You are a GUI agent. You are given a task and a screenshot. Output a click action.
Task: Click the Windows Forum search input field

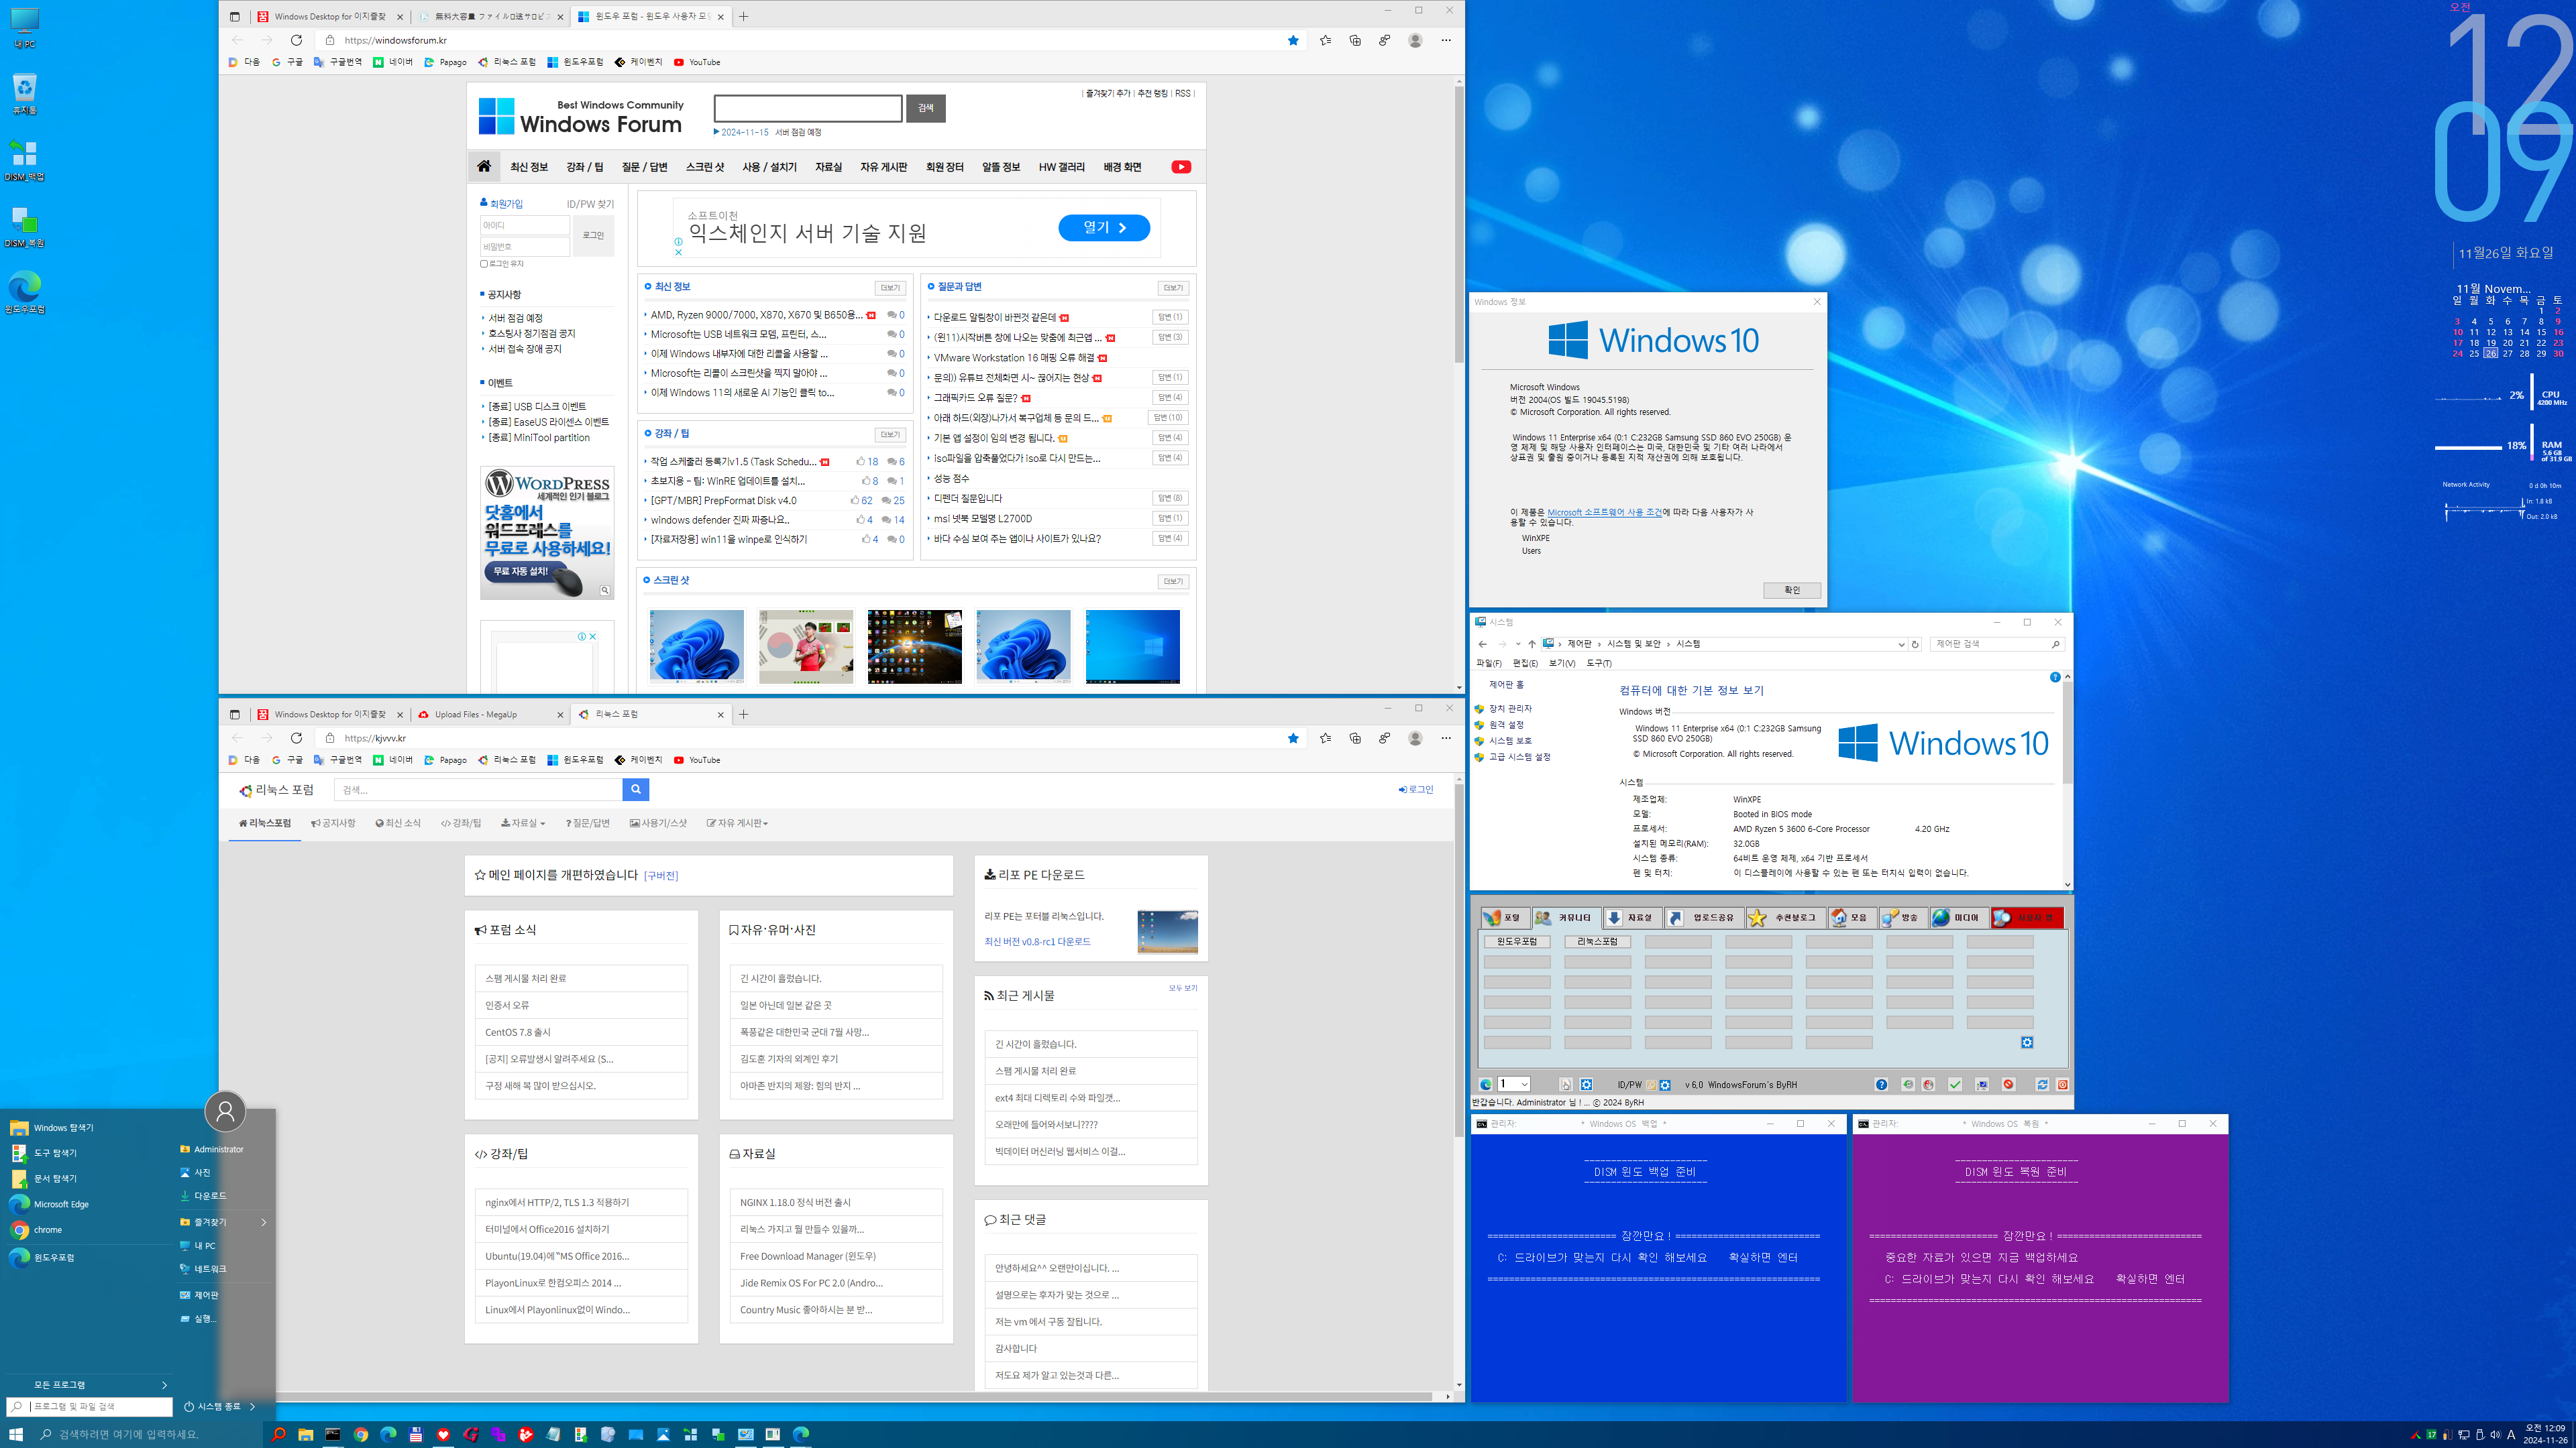click(x=808, y=108)
